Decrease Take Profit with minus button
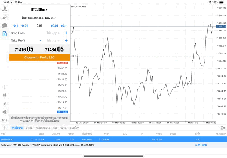Viewport: 227px width, 158px height. click(x=40, y=41)
